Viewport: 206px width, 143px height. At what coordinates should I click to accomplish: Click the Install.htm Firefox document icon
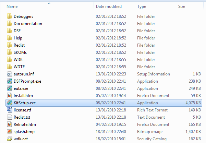[x=9, y=96]
